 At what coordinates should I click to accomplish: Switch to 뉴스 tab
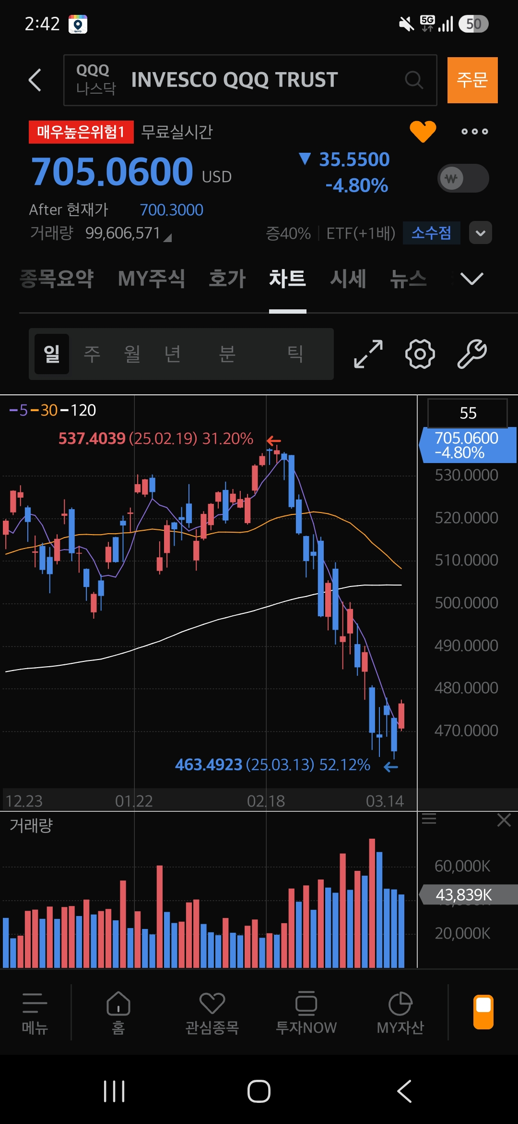point(408,279)
